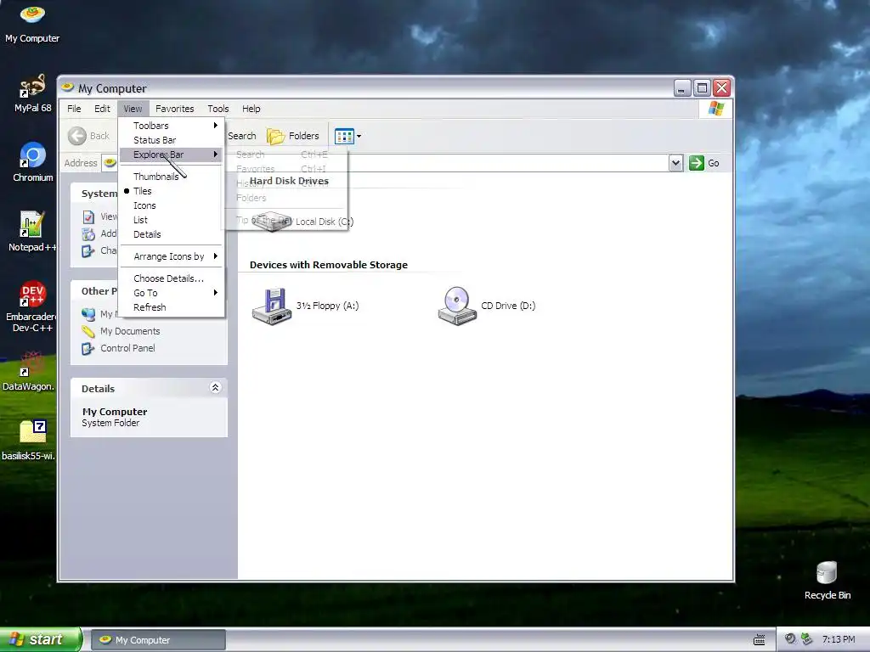870x652 pixels.
Task: Open the File menu
Action: (74, 109)
